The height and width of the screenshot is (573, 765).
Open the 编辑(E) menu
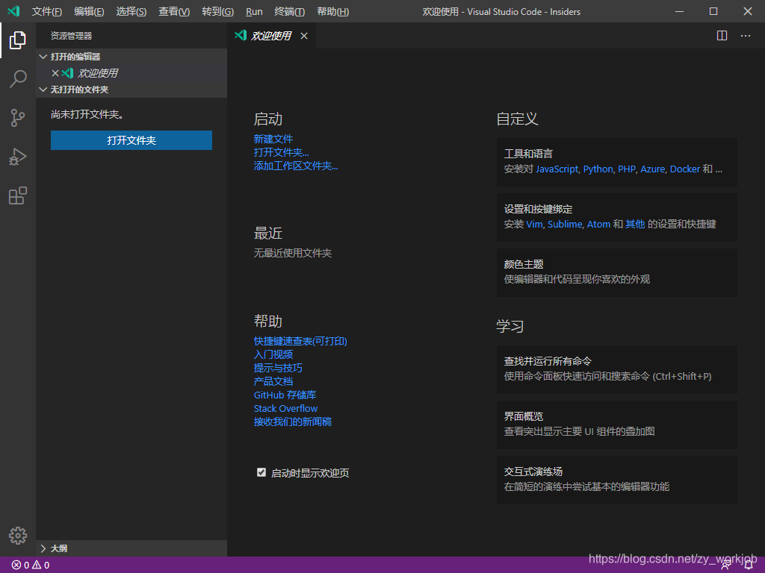pos(90,12)
